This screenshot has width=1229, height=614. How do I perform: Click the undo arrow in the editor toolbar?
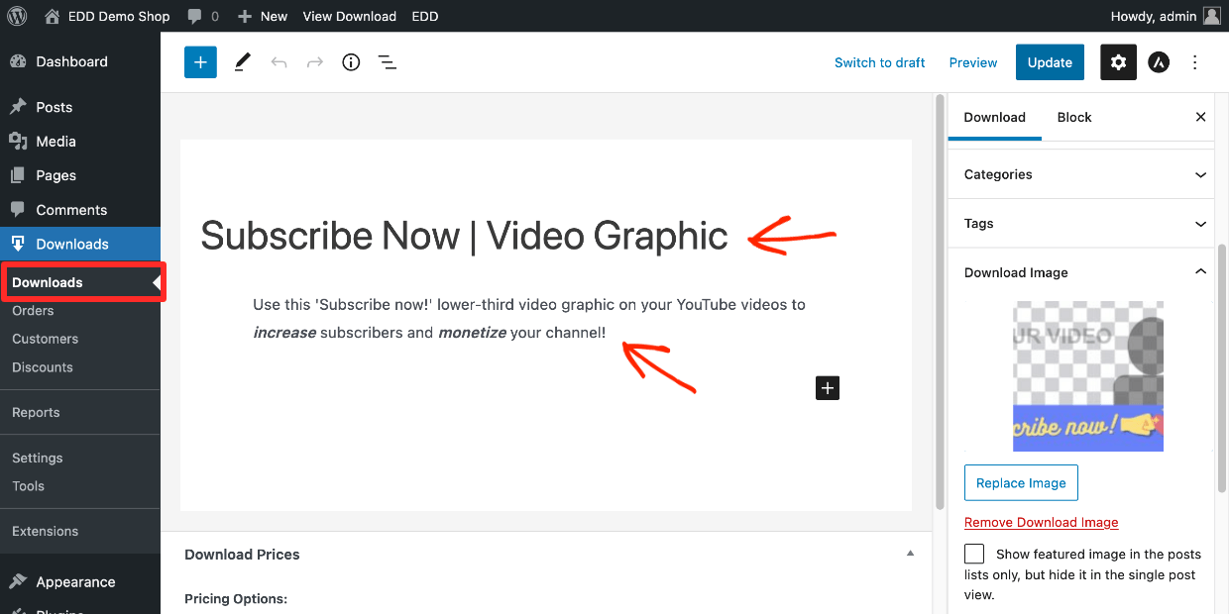coord(279,61)
